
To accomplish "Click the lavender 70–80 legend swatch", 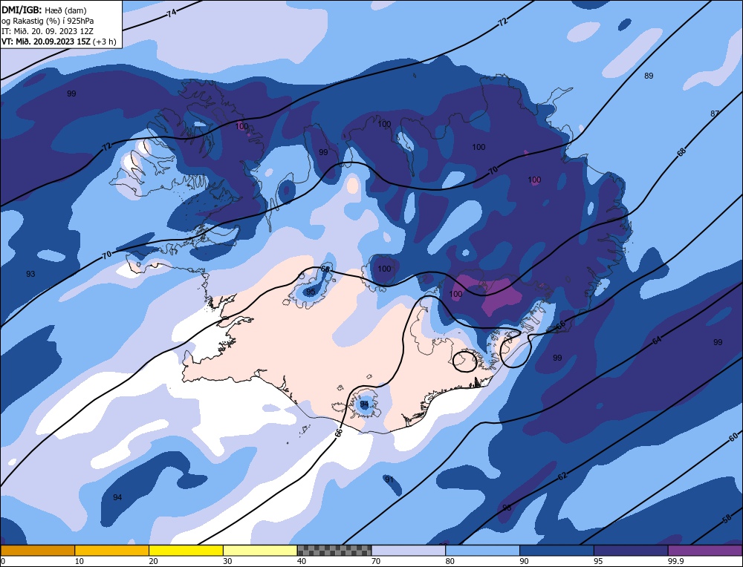I will 409,550.
